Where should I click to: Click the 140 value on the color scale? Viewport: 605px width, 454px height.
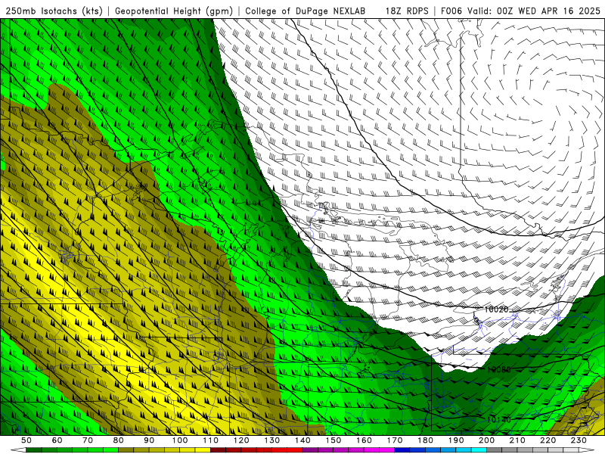click(302, 440)
